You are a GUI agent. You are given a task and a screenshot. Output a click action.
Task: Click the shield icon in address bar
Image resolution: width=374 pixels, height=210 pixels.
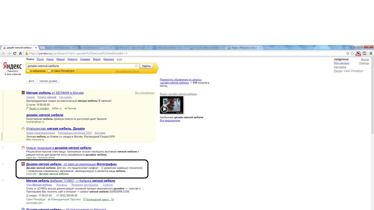pyautogui.click(x=348, y=54)
